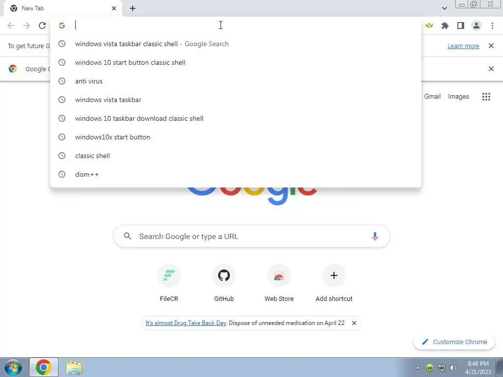Image resolution: width=503 pixels, height=377 pixels.
Task: Select the 'classic shell' history suggestion
Action: point(235,156)
